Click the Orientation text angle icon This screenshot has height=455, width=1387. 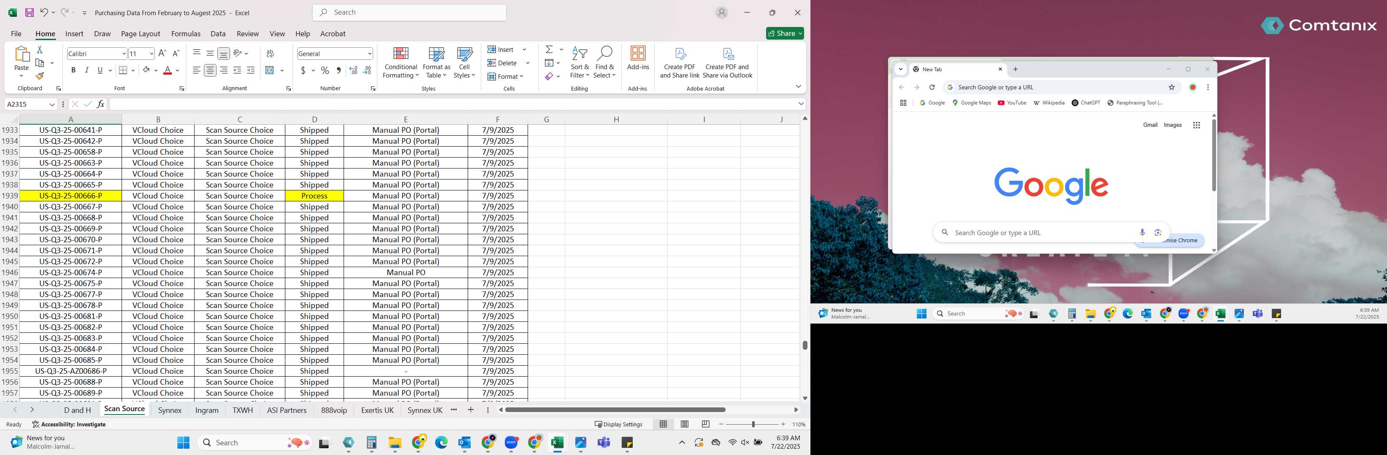point(237,53)
